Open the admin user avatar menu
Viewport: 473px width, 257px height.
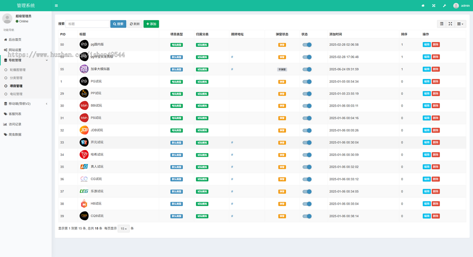click(456, 6)
